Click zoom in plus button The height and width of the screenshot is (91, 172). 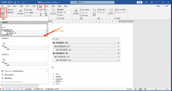click(x=163, y=89)
